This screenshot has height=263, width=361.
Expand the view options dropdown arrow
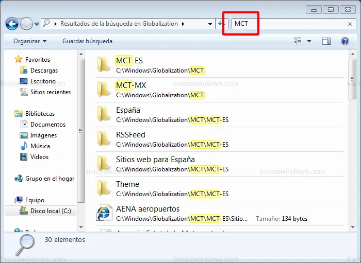coord(309,41)
